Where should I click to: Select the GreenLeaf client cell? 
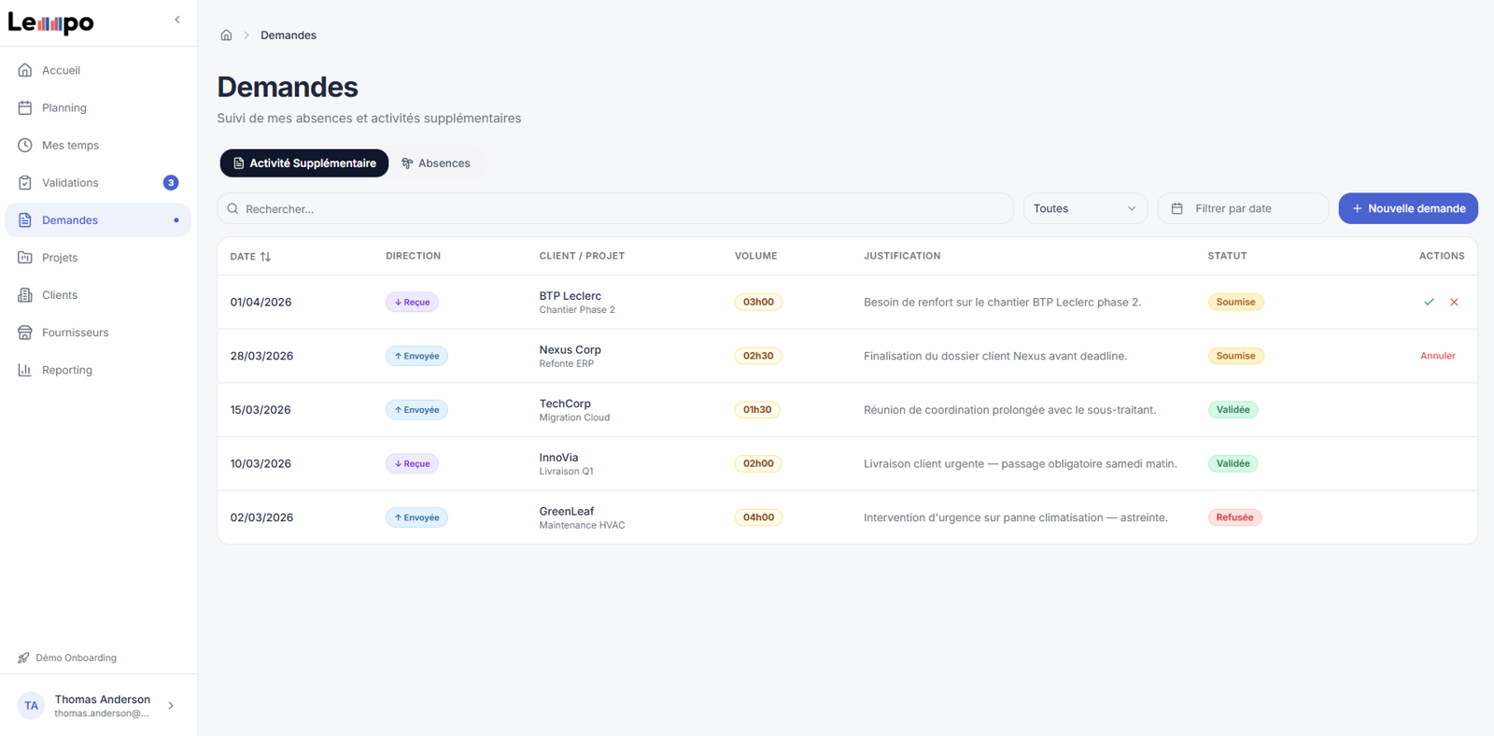582,517
